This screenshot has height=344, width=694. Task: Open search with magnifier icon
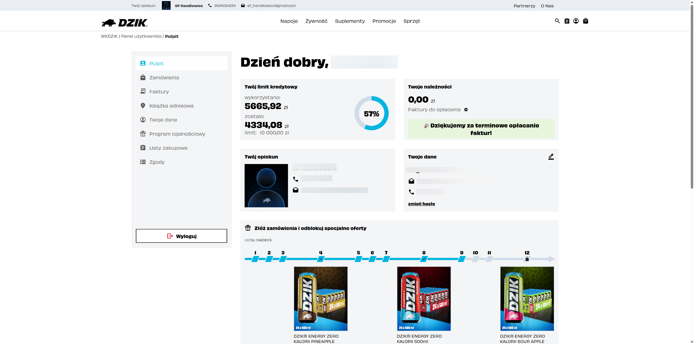coord(557,21)
